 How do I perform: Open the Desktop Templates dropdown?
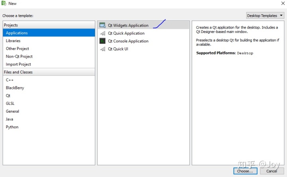pos(265,16)
